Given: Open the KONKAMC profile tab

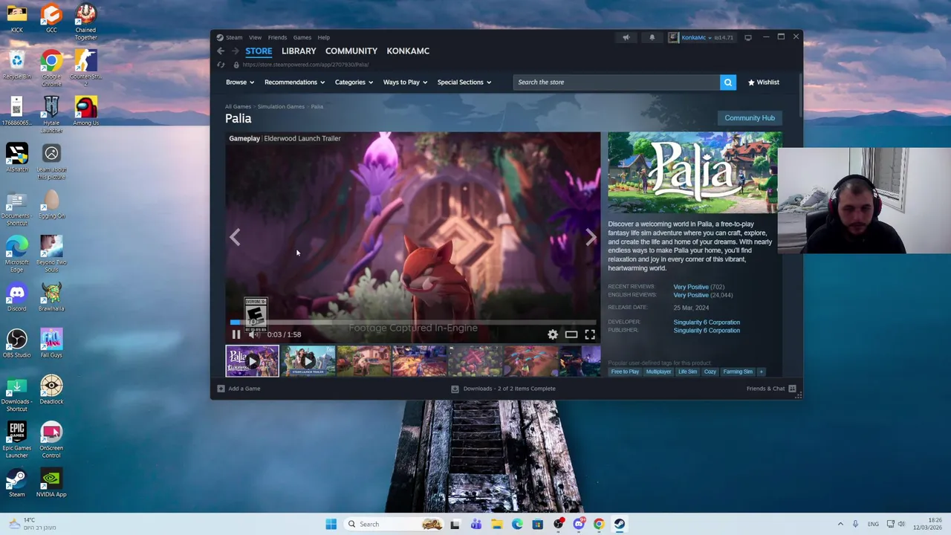Looking at the screenshot, I should 408,51.
